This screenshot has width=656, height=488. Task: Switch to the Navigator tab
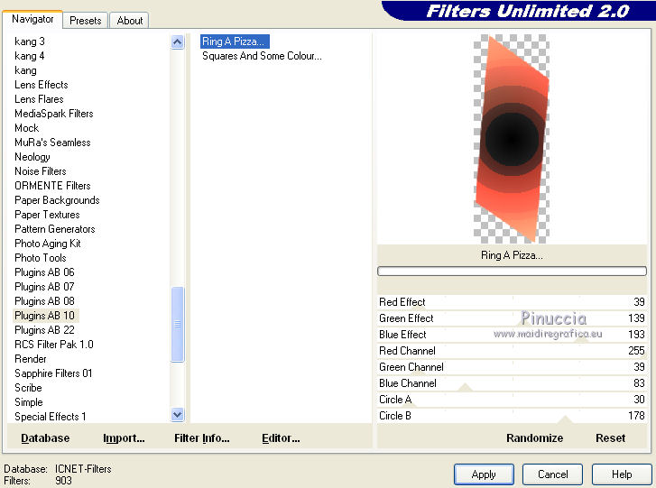click(x=32, y=19)
